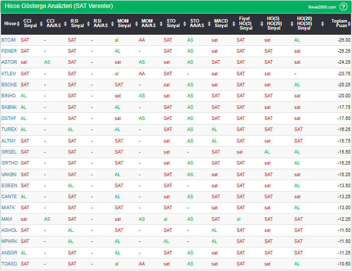This screenshot has width=352, height=271.
Task: Visit finnet2000.com link in header
Action: coord(321,7)
